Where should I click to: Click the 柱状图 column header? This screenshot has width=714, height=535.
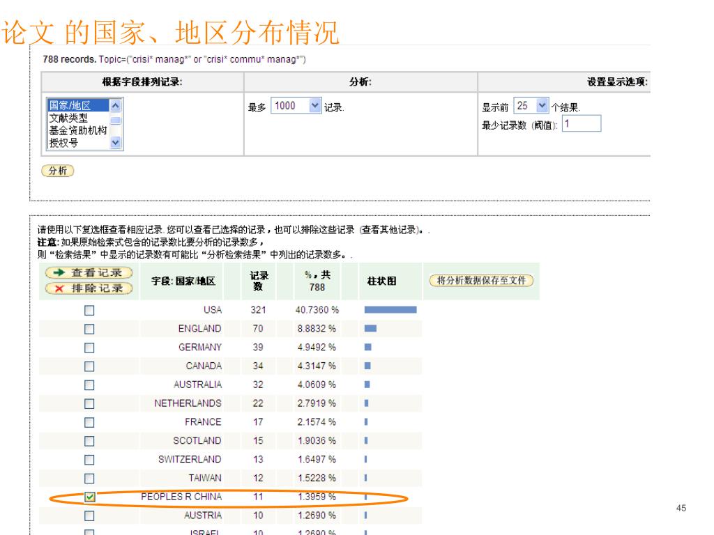pyautogui.click(x=381, y=281)
